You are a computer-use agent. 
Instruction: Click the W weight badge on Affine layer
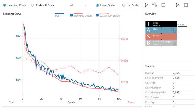(x=172, y=29)
